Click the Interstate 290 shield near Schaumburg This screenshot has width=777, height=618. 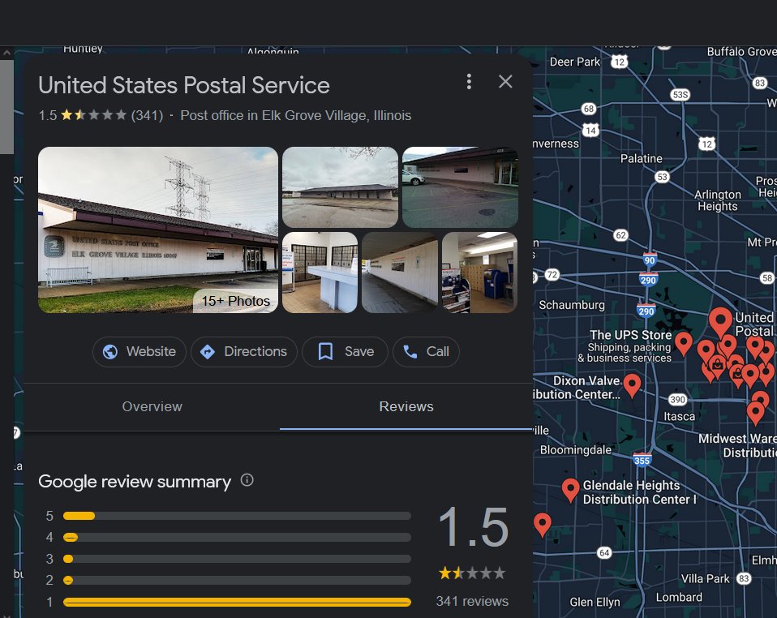646,311
